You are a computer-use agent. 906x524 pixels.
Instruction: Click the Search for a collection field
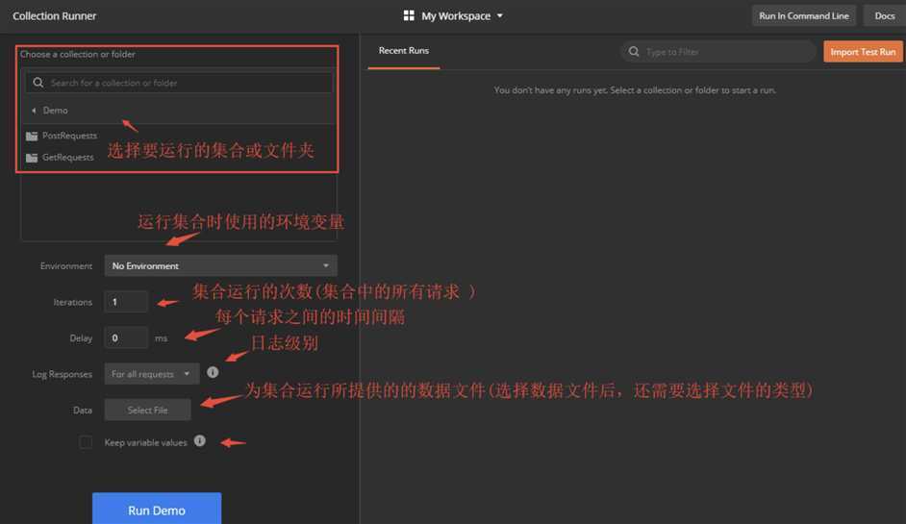179,83
